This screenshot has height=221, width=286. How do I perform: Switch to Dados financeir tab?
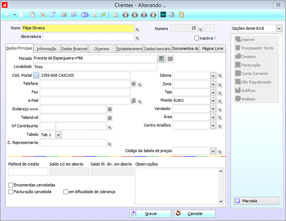coord(74,49)
